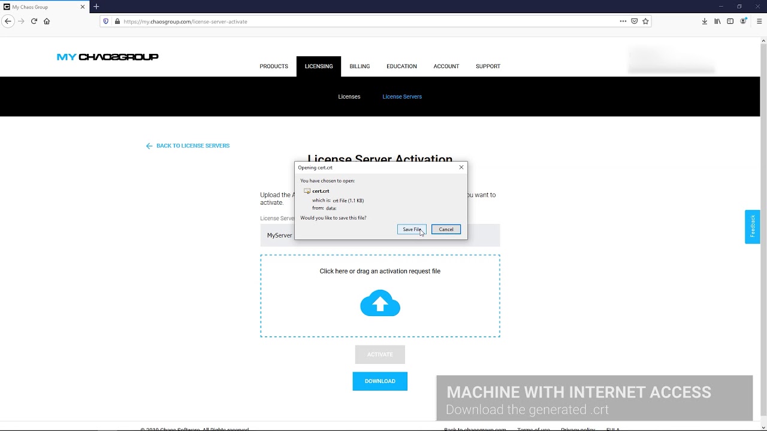The height and width of the screenshot is (431, 767).
Task: Open the ACCOUNT menu
Action: click(446, 66)
